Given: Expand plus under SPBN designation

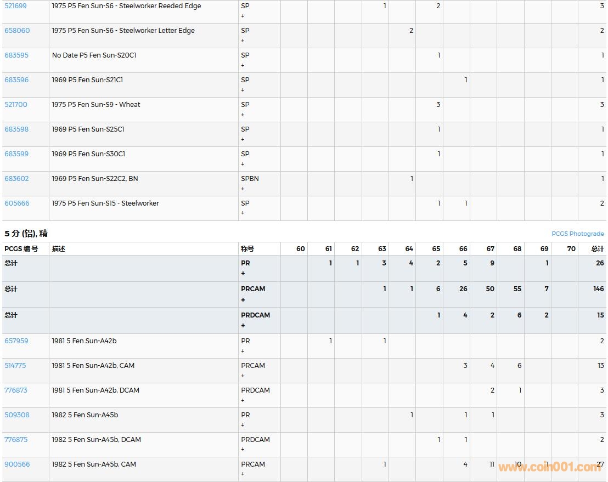Looking at the screenshot, I should (243, 189).
